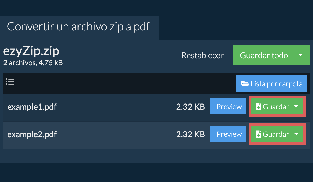This screenshot has height=182, width=313.
Task: Click the 2.32 KB size of example1.pdf
Action: pos(191,106)
